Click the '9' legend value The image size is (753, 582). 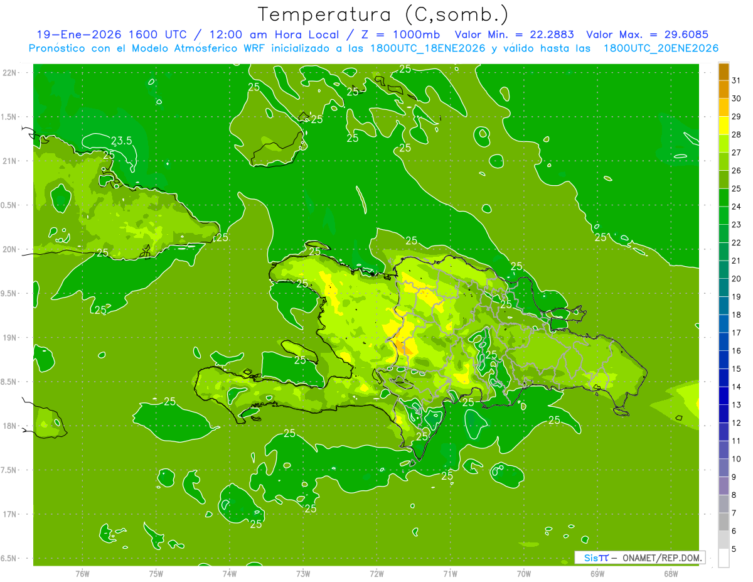tap(734, 477)
